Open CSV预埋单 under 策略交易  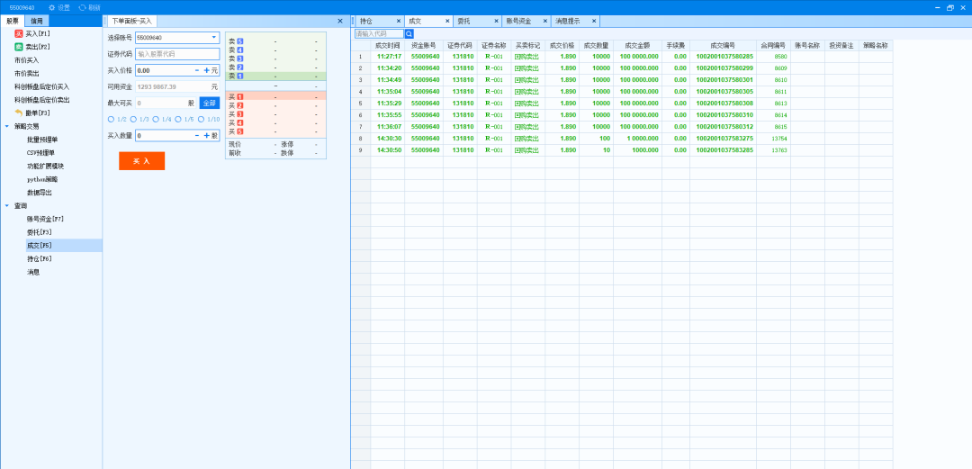pos(40,153)
